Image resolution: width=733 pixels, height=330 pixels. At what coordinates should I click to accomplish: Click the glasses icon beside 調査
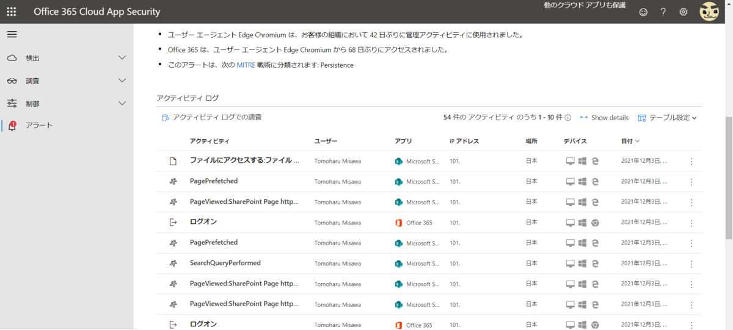point(12,81)
